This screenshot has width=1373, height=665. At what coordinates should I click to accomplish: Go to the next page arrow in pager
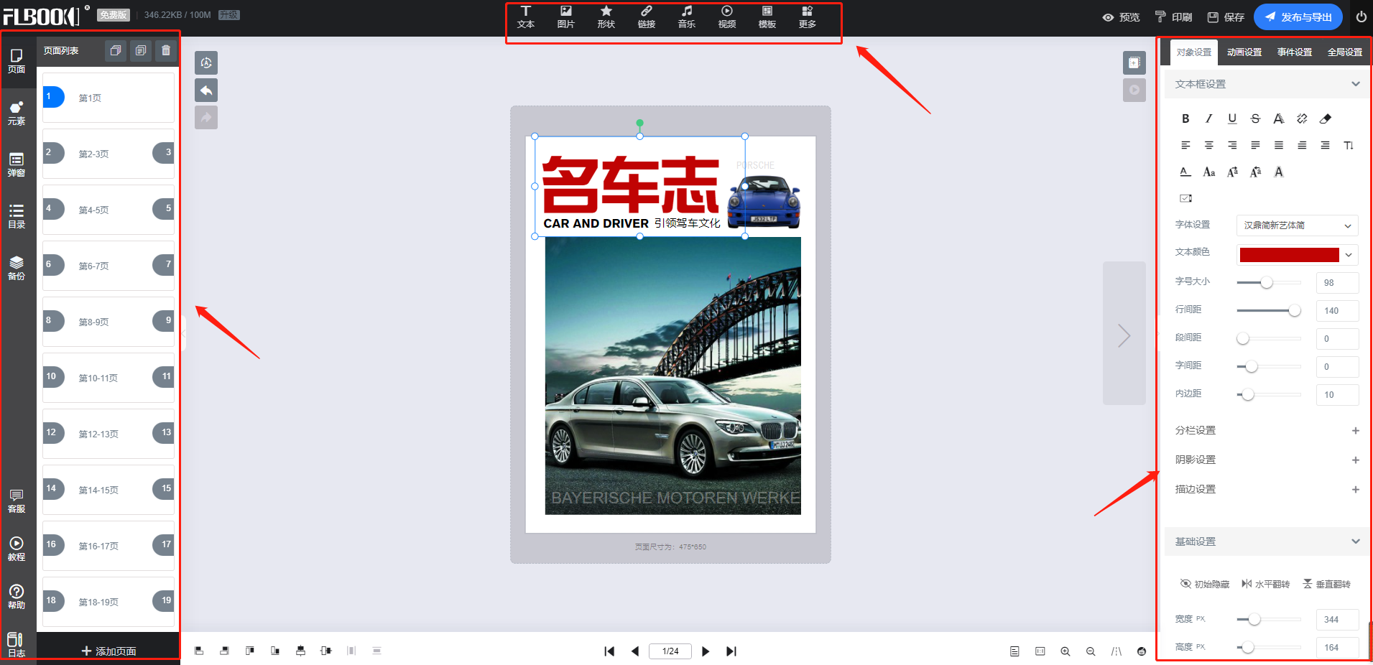click(x=706, y=651)
